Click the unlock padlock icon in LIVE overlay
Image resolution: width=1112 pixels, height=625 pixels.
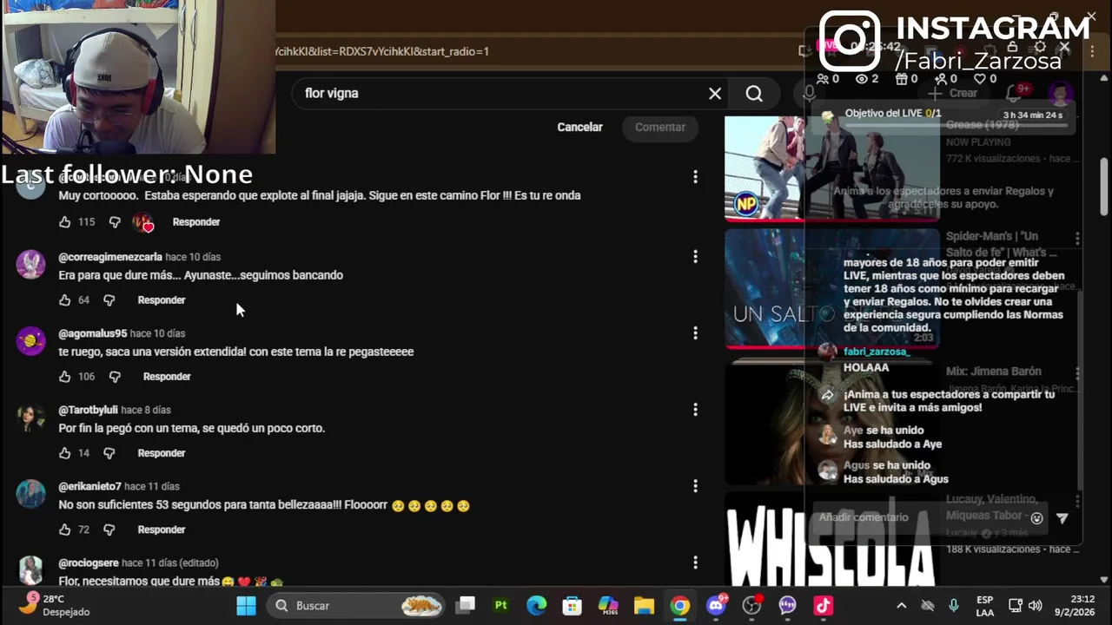click(x=1012, y=47)
